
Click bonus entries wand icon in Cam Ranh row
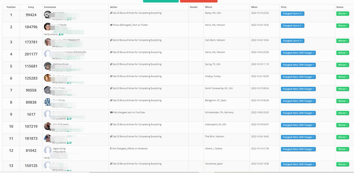pos(111,40)
